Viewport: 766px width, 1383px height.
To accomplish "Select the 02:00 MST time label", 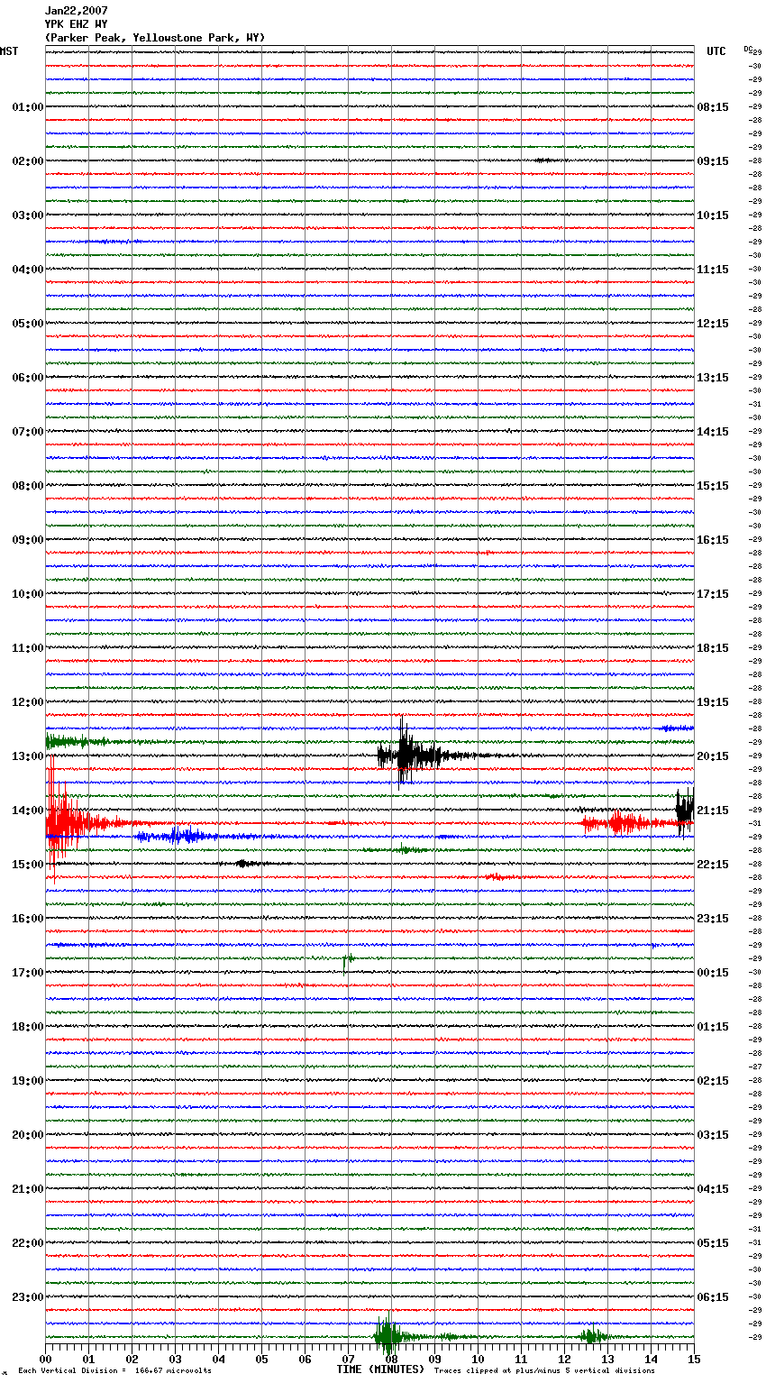I will pyautogui.click(x=28, y=161).
